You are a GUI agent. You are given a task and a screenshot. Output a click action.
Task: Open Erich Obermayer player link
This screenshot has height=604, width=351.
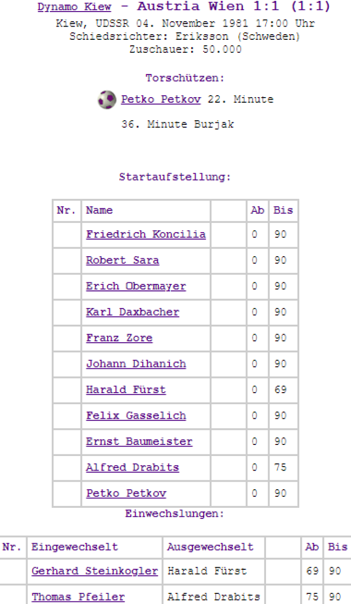136,286
